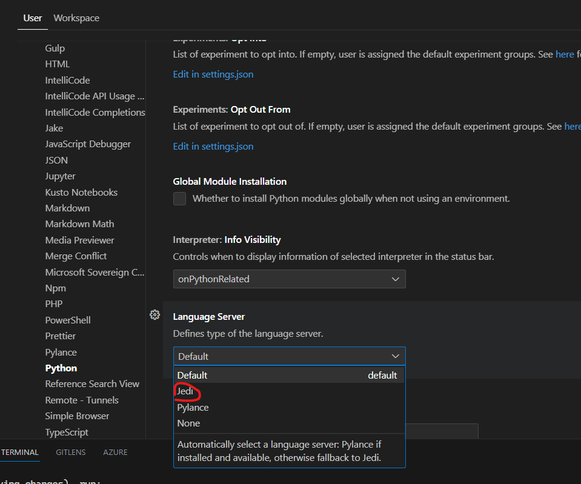Select Prettier in the settings sidebar
This screenshot has width=581, height=484.
61,336
